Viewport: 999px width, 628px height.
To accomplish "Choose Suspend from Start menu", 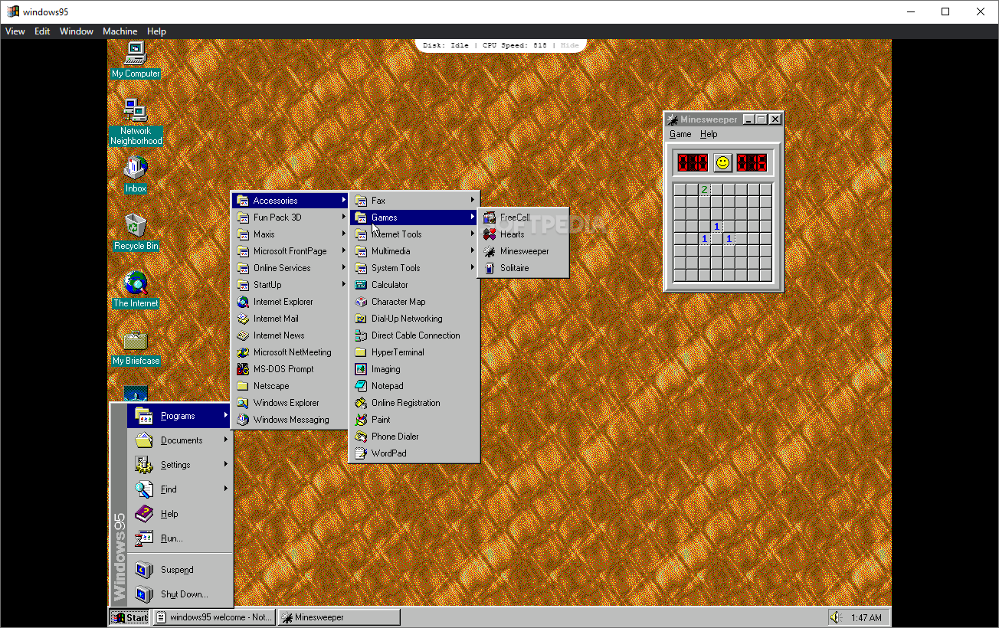I will pos(180,570).
